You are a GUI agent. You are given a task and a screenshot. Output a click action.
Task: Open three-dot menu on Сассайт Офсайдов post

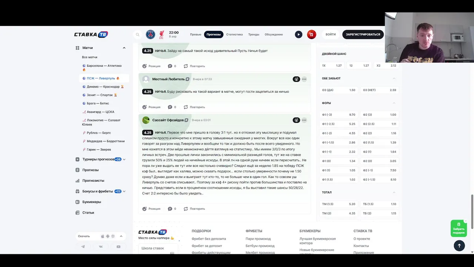click(304, 120)
